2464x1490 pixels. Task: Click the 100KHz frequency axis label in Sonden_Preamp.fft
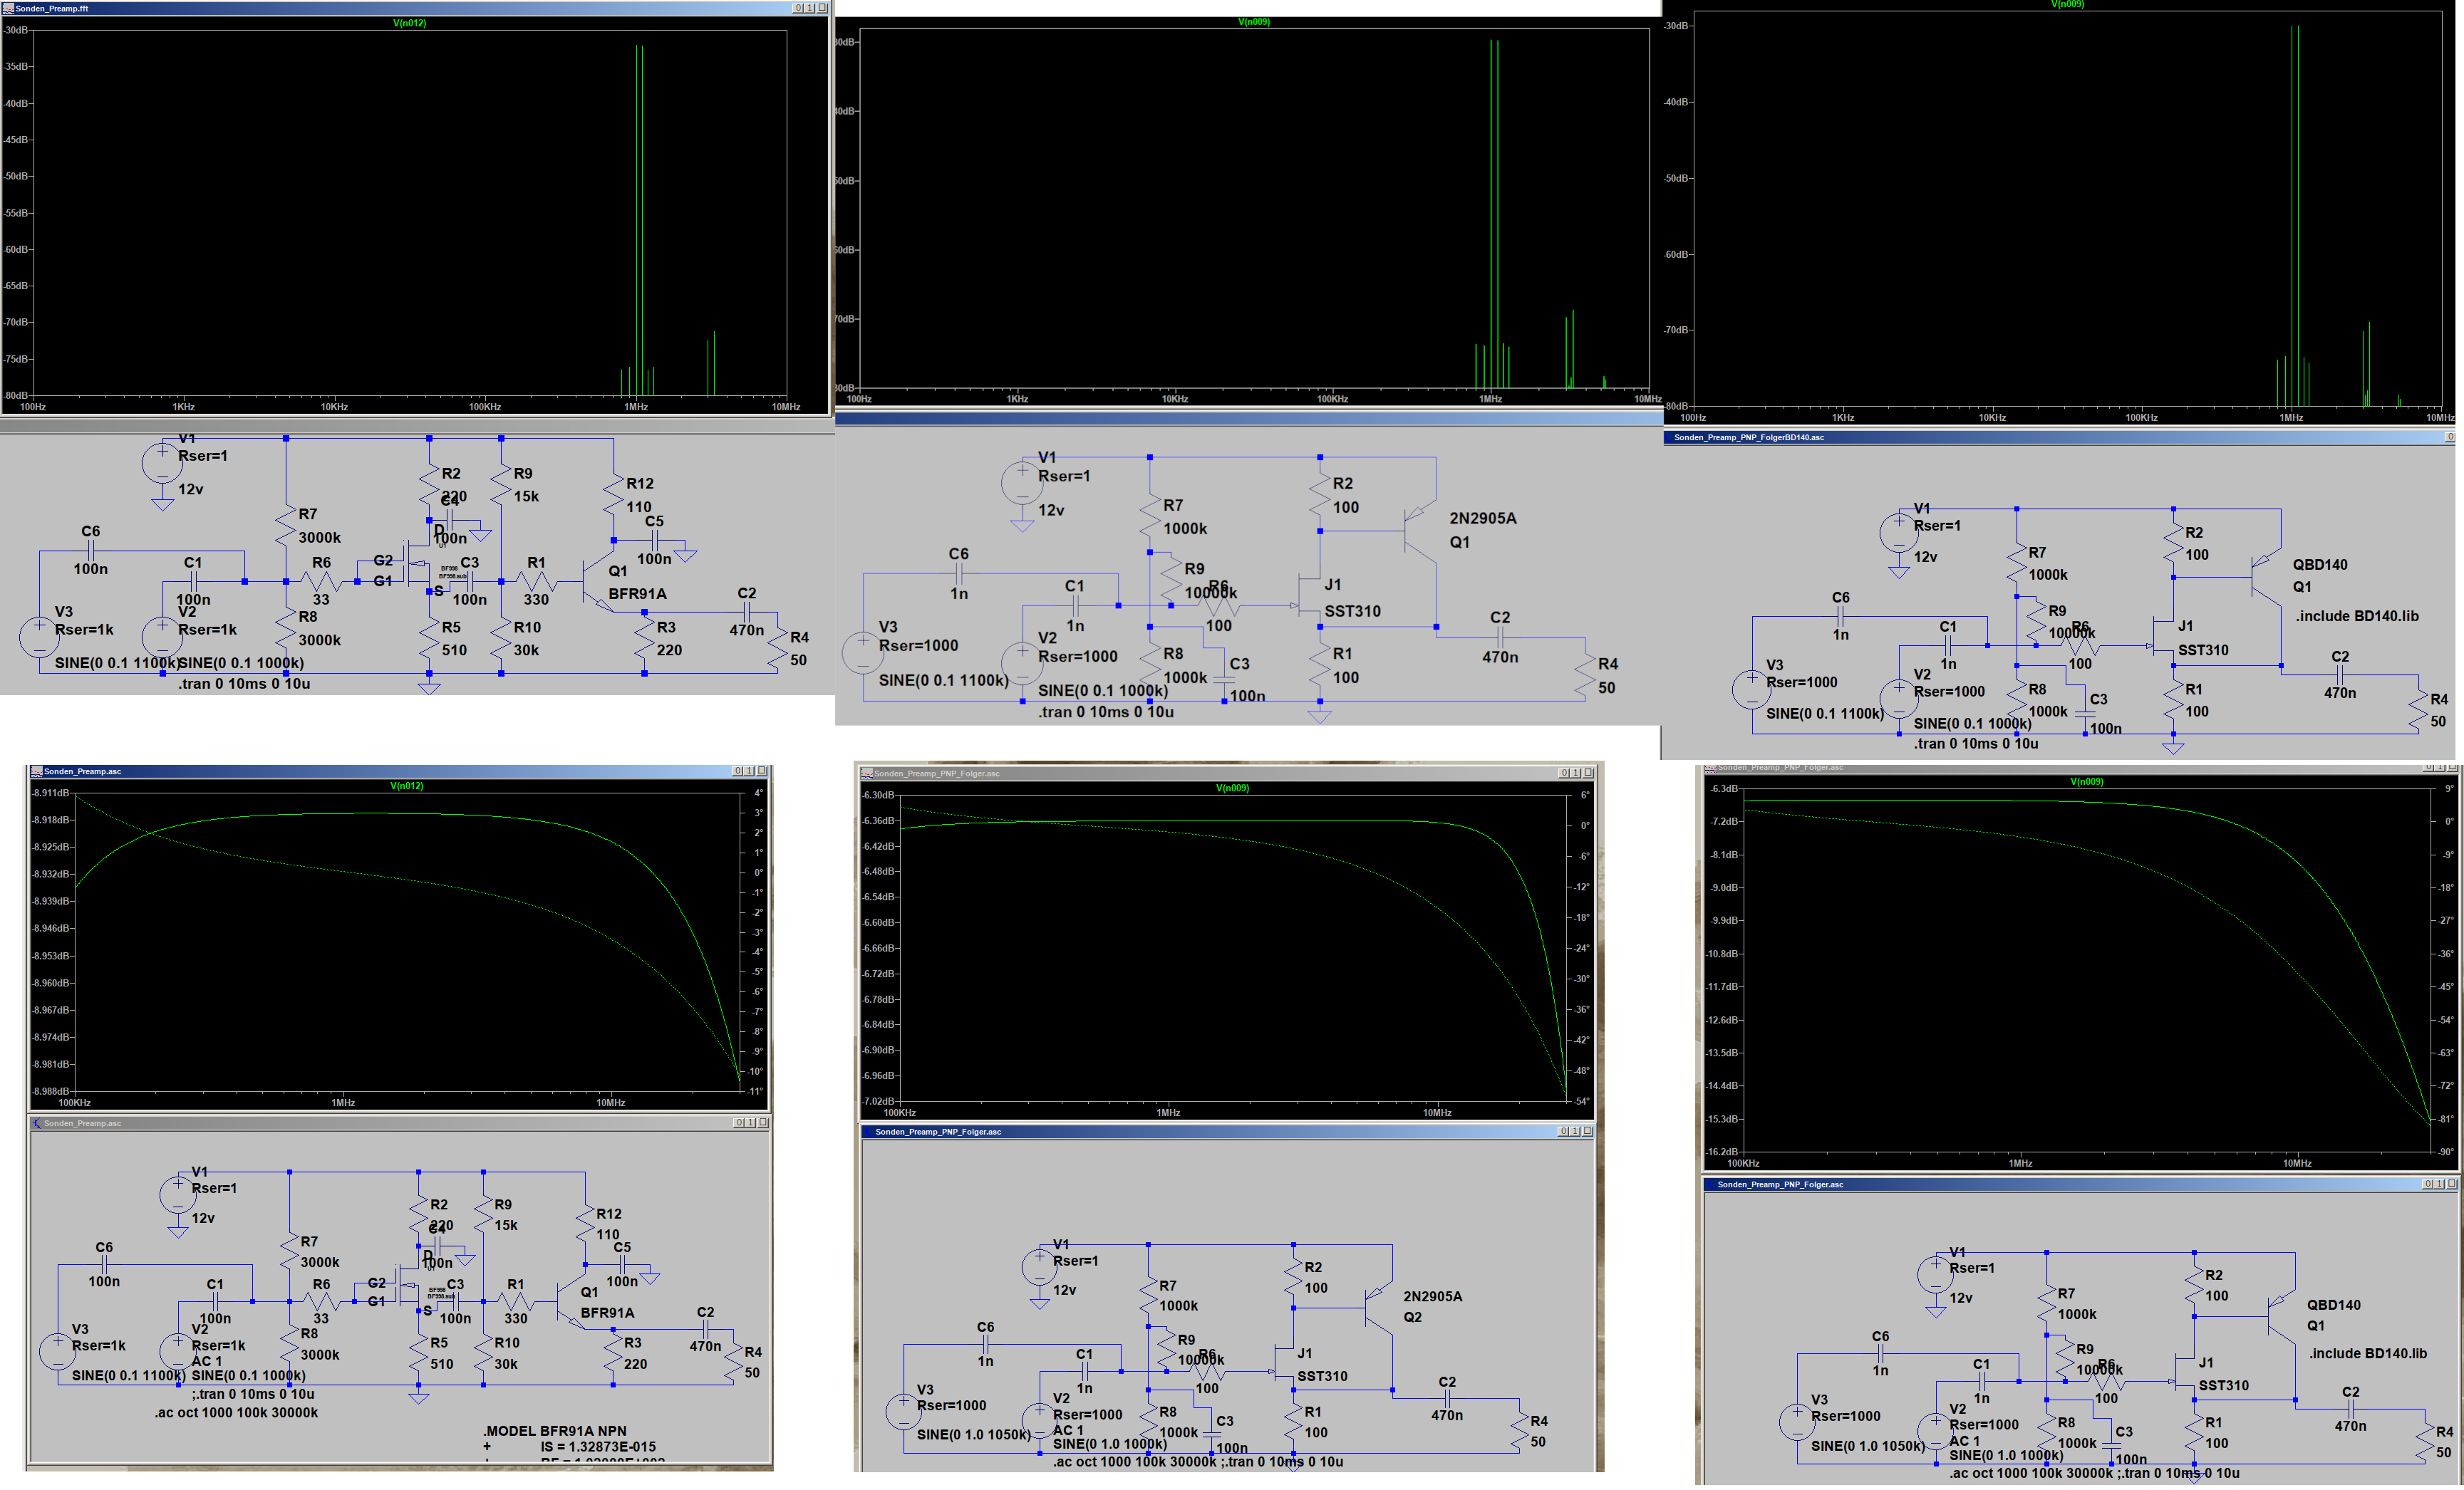tap(485, 407)
